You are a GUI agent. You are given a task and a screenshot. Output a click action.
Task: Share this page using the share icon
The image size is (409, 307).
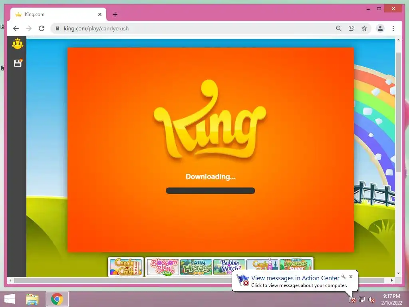point(351,28)
